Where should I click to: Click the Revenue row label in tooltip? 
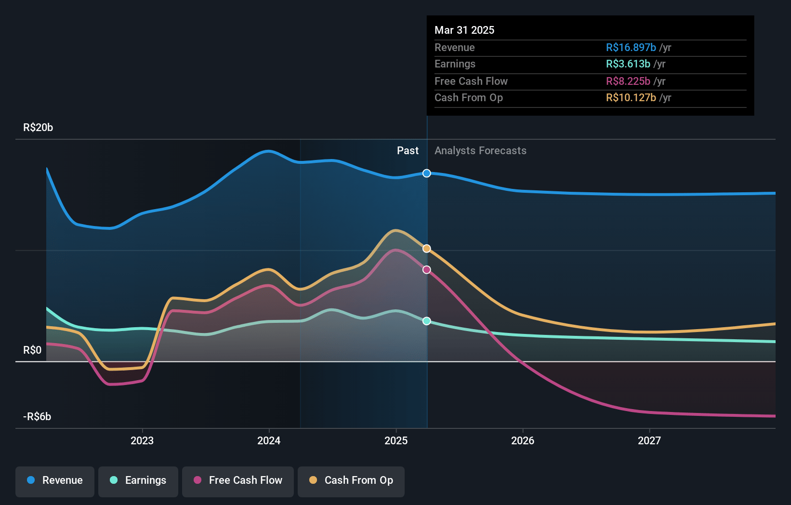(454, 47)
